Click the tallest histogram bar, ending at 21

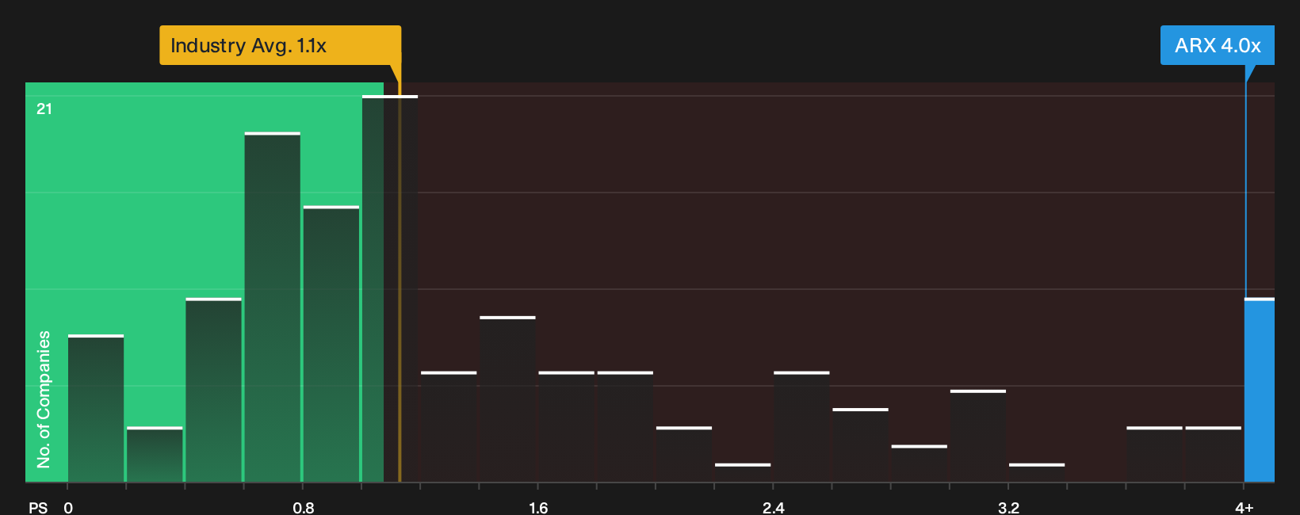point(390,288)
